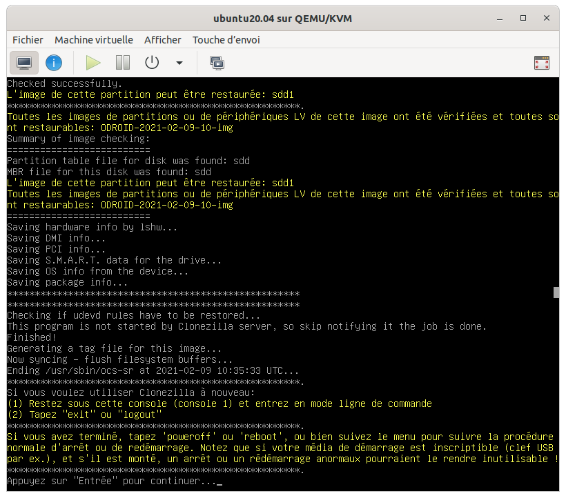Image resolution: width=566 pixels, height=498 pixels.
Task: Open the snapshots manager icon
Action: [x=217, y=63]
